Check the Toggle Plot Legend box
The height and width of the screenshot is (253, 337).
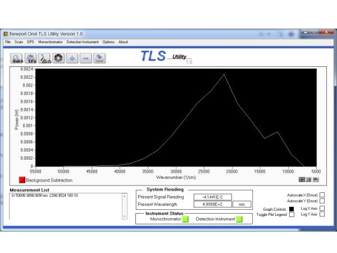click(x=292, y=215)
